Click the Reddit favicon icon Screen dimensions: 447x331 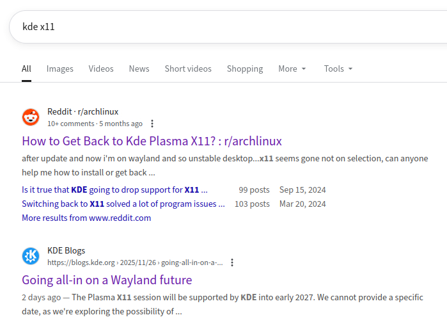point(31,117)
